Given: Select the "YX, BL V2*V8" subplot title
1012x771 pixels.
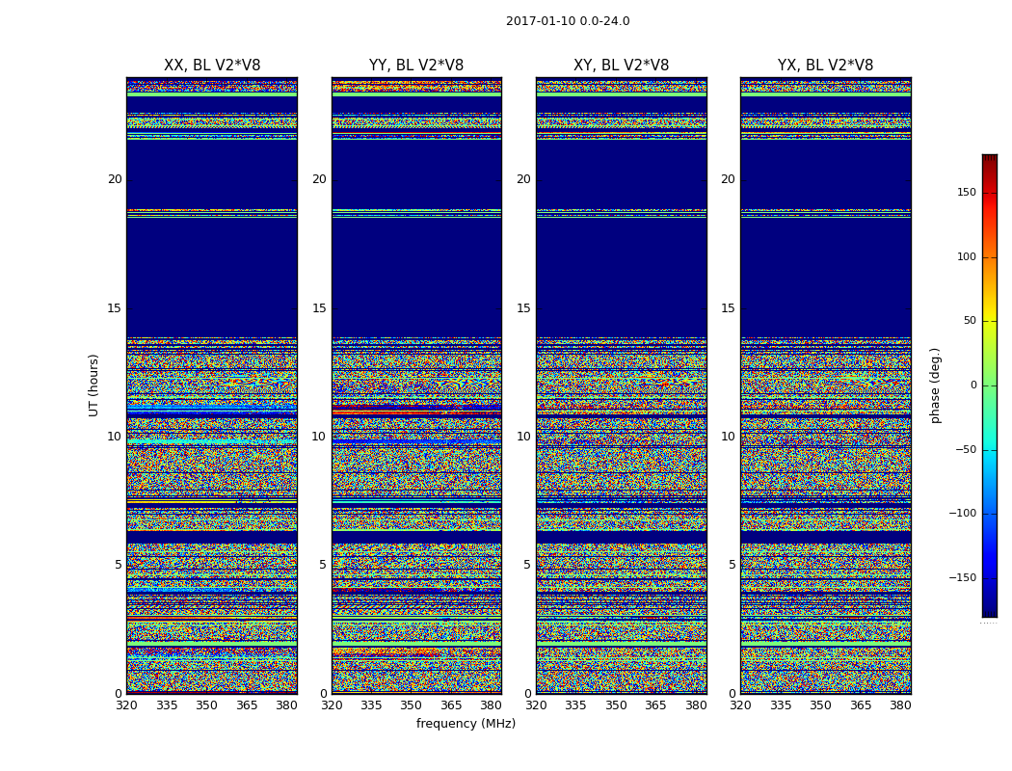Looking at the screenshot, I should tap(825, 66).
